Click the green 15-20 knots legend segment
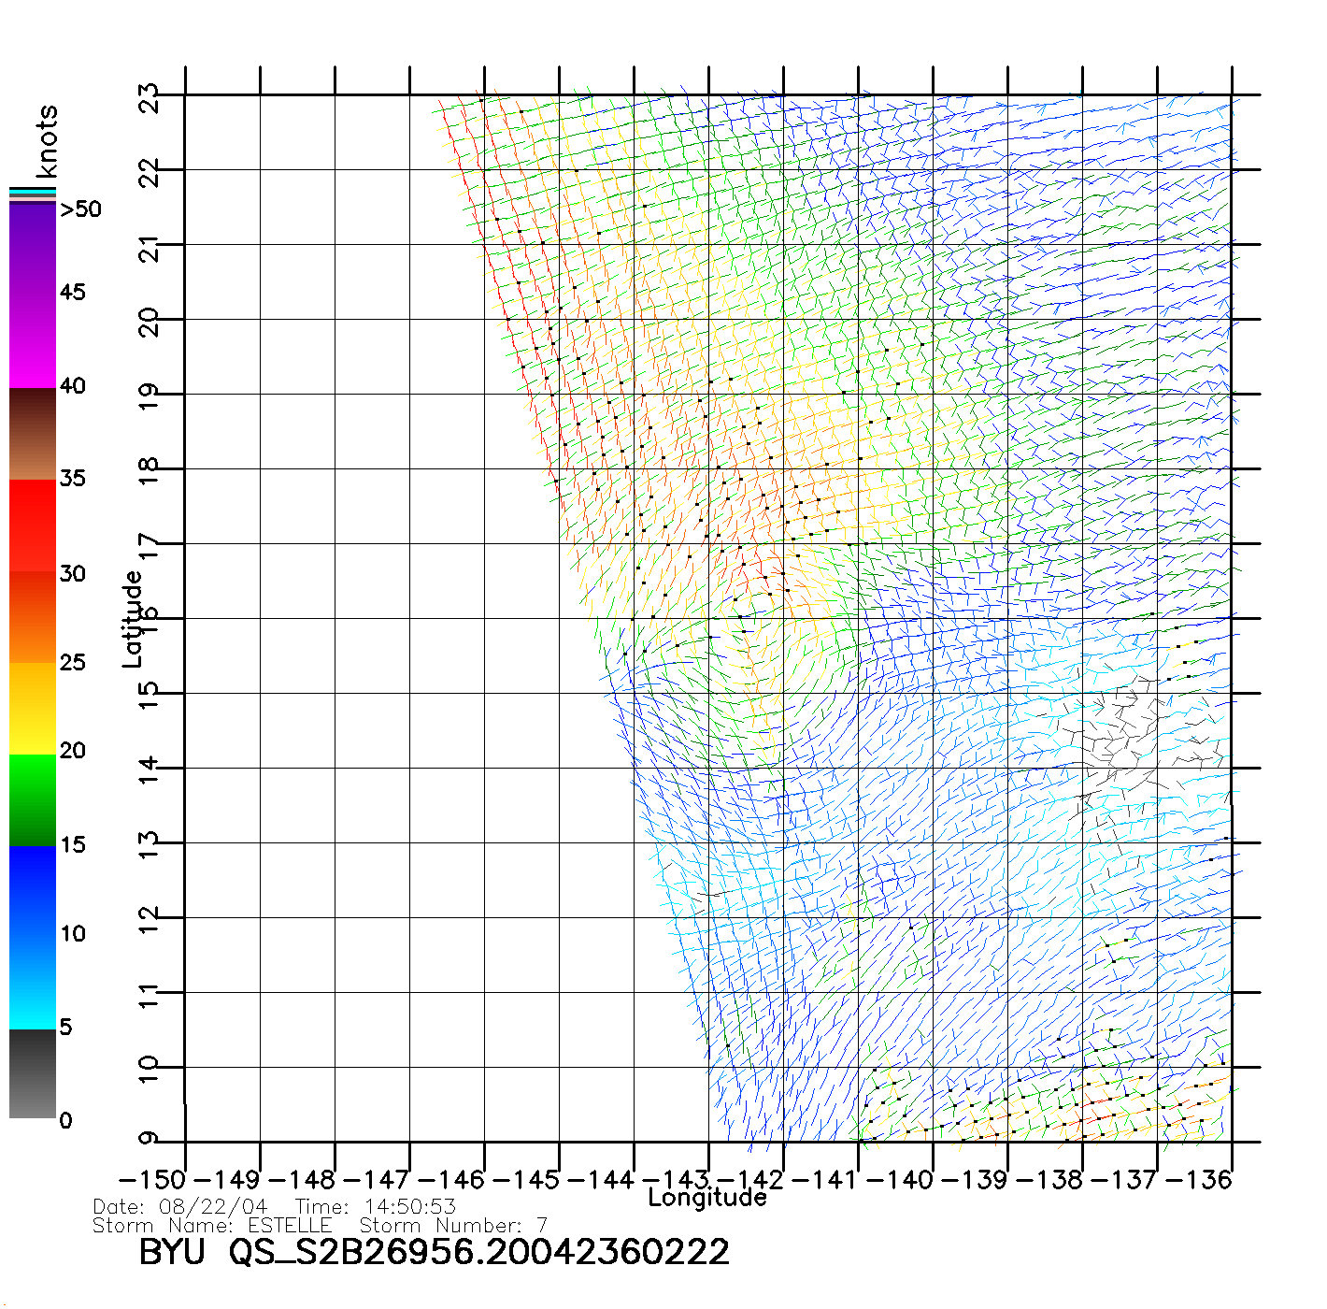The height and width of the screenshot is (1309, 1327). [x=32, y=799]
